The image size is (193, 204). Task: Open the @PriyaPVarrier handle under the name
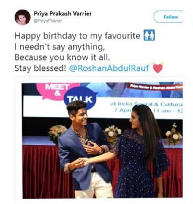[48, 21]
